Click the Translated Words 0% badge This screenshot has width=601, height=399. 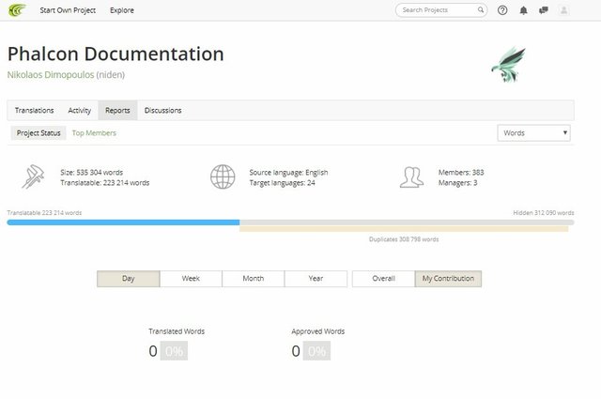tap(174, 351)
